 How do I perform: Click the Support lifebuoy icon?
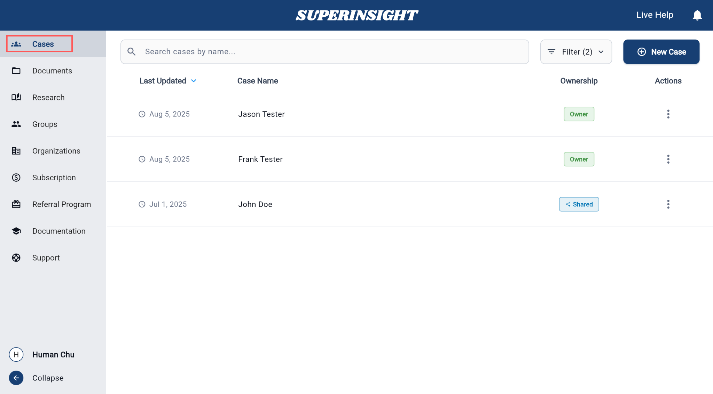click(x=16, y=258)
